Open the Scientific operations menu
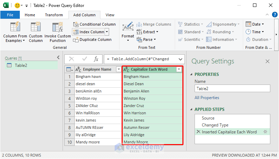279x159 pixels. coord(190,39)
